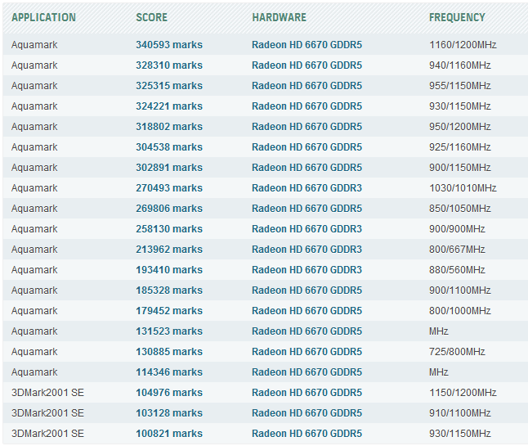Open the 100821 marks result

168,434
